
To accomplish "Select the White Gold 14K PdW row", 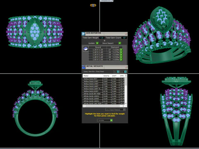I will pos(104,103).
